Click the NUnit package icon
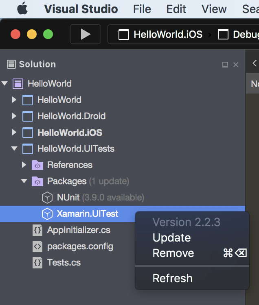Image resolution: width=259 pixels, height=305 pixels. [x=47, y=198]
